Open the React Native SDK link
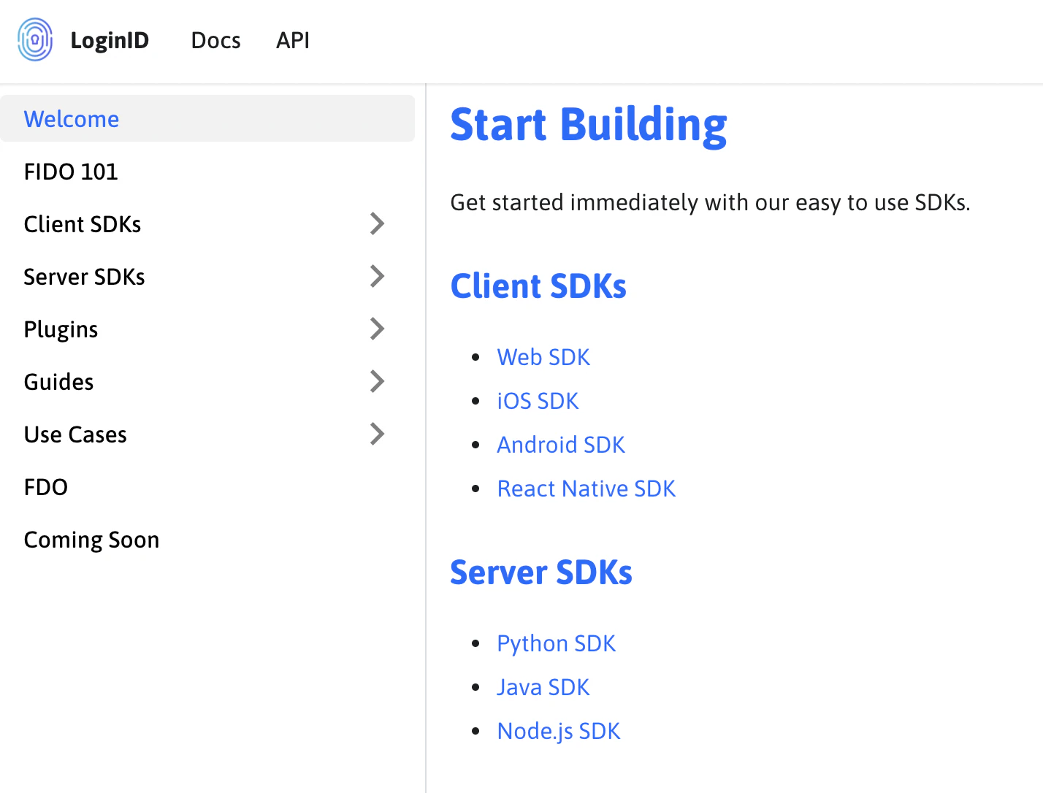 point(587,488)
